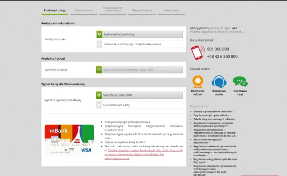
Task: Open the Rozmowa wideo webcam icon
Action: (x=198, y=81)
